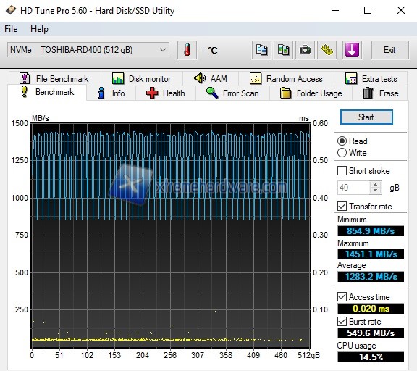Click the Start benchmark button
417x371 pixels.
click(366, 117)
